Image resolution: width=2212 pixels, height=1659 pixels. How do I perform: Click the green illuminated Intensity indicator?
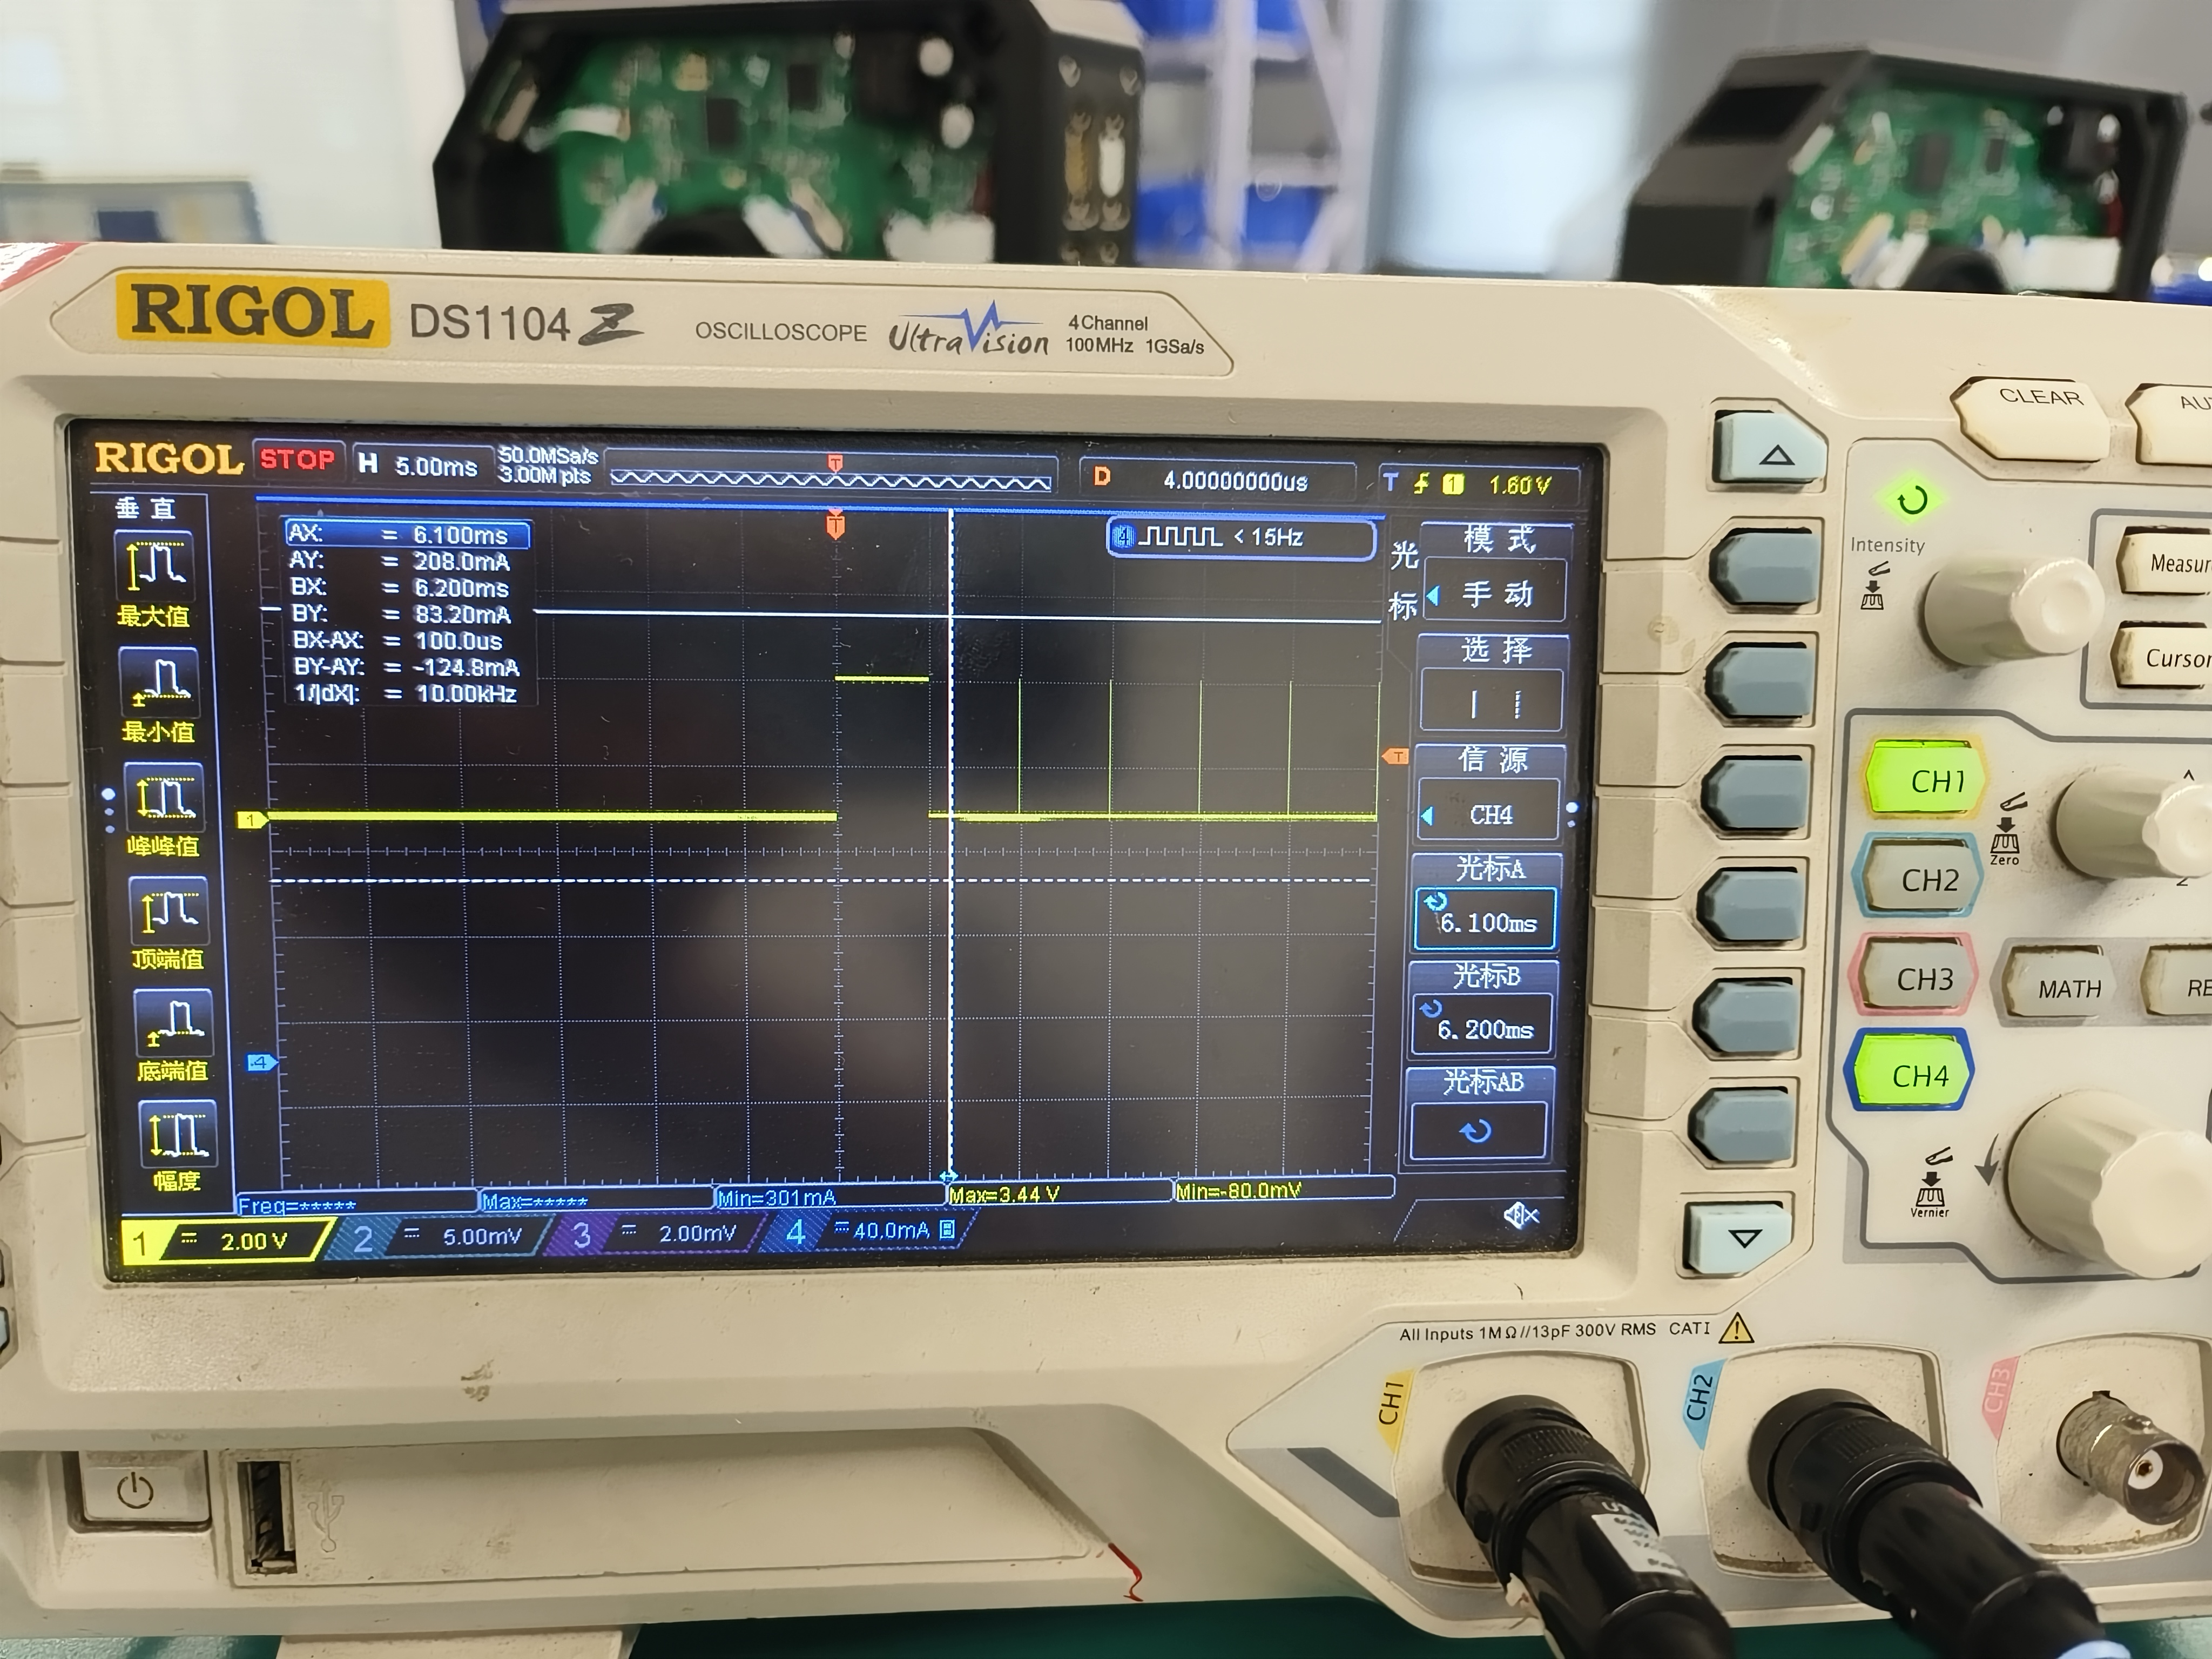[x=1911, y=499]
